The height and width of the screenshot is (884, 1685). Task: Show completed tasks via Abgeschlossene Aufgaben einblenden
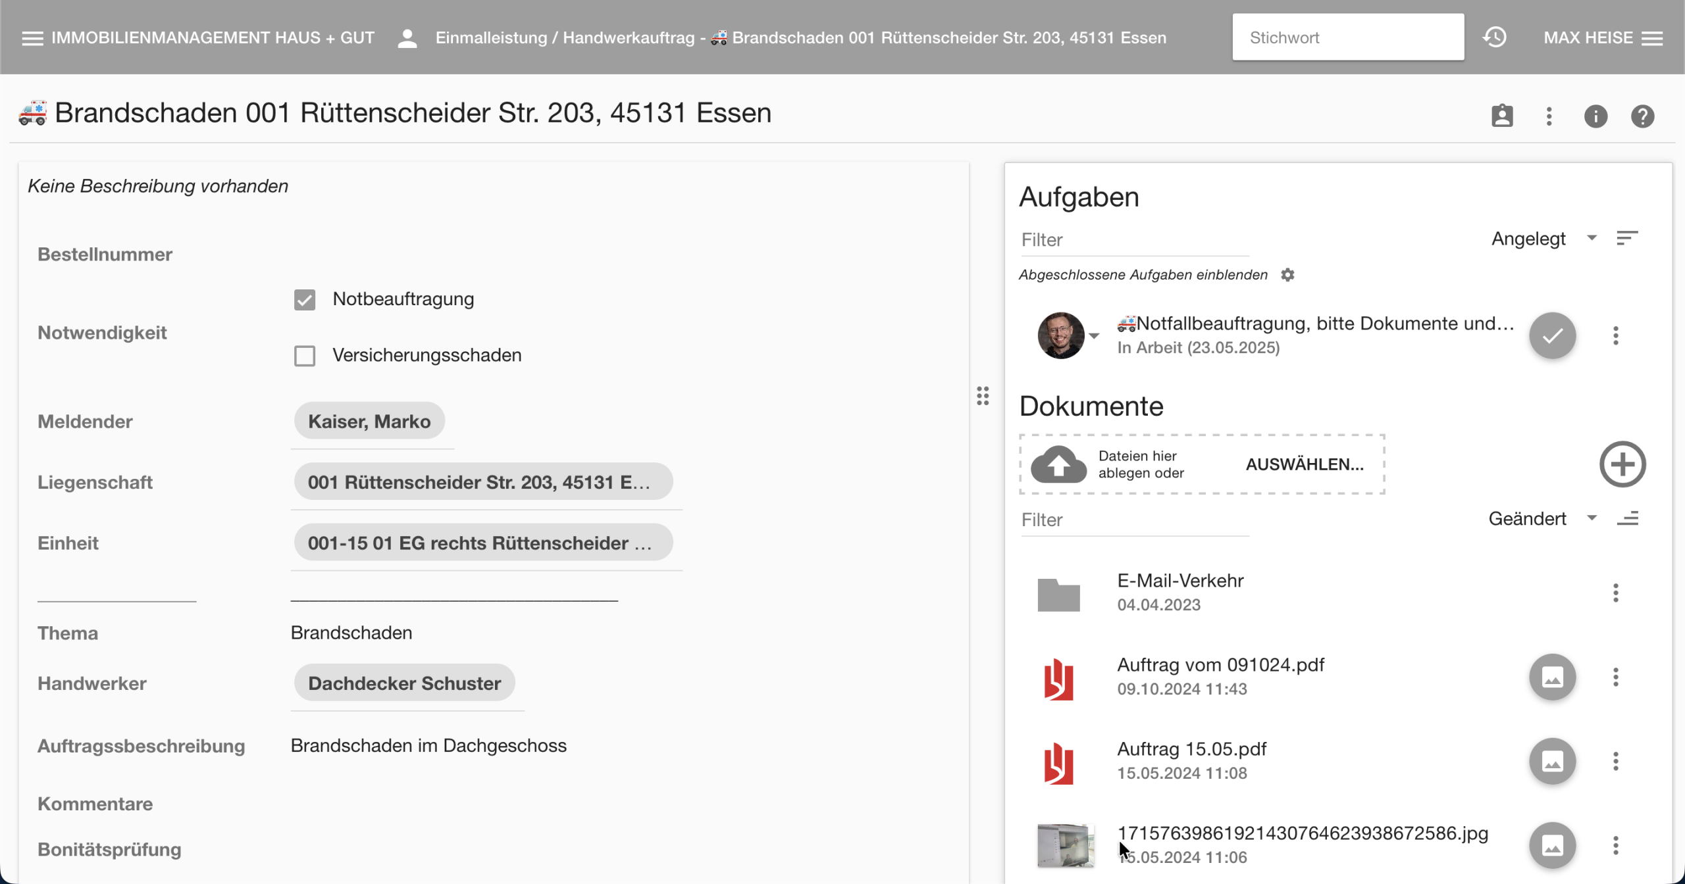tap(1143, 275)
